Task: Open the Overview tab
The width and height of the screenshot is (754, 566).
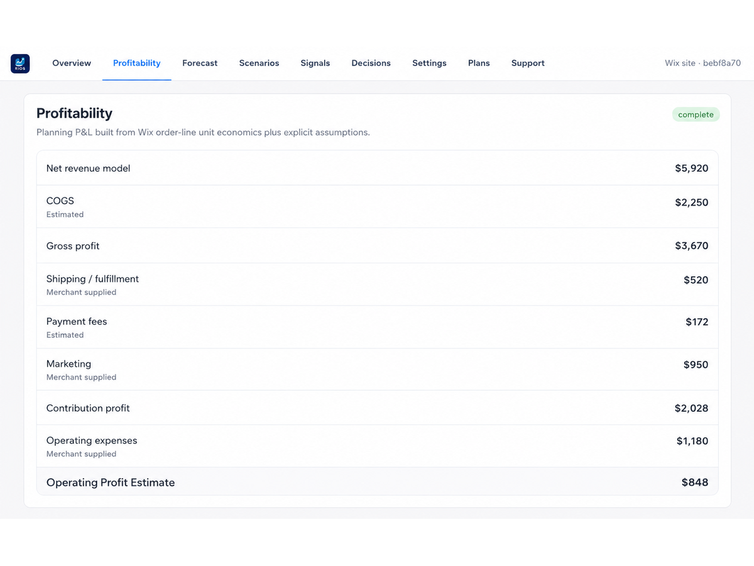Action: (x=72, y=63)
